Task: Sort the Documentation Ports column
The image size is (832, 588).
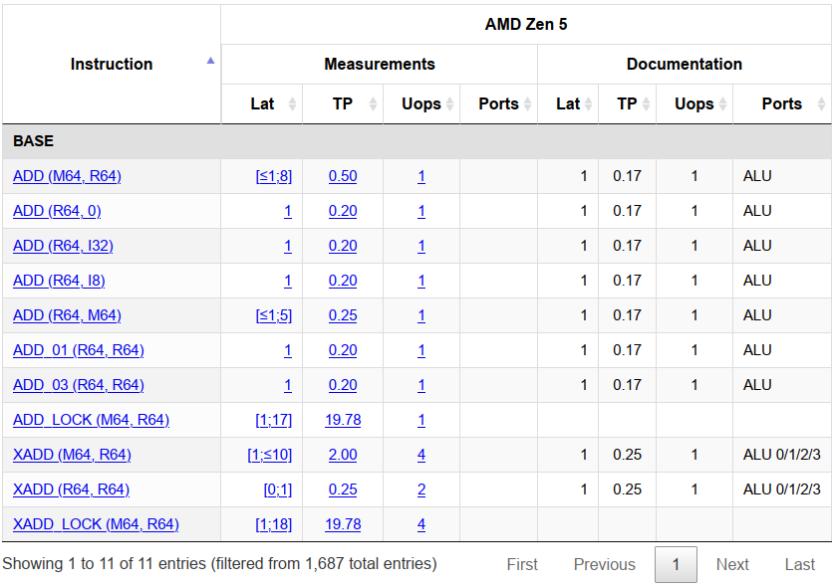Action: [x=782, y=103]
